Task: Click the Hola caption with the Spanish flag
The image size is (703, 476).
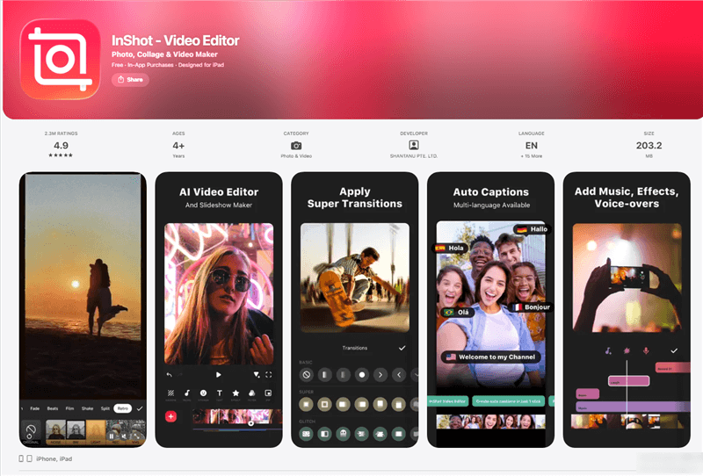Action: coord(450,248)
